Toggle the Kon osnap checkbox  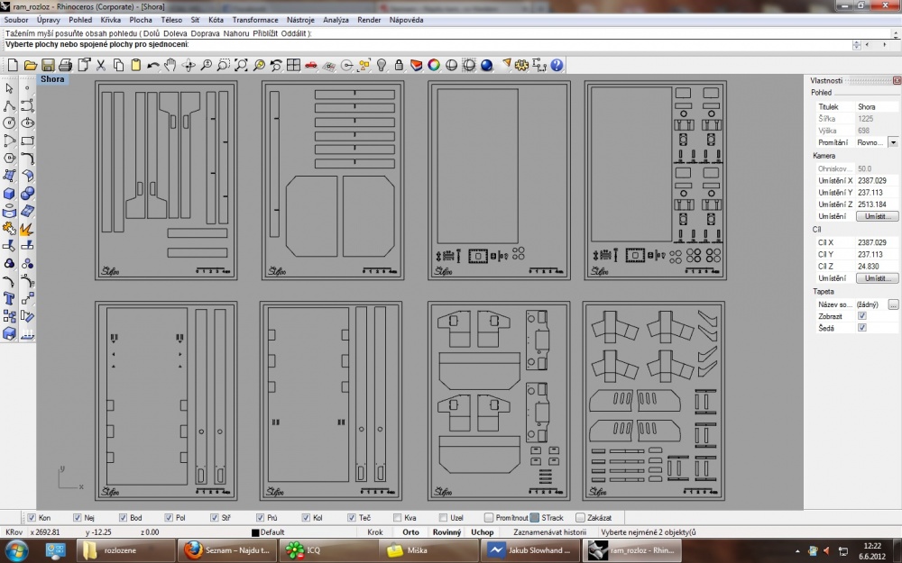tap(32, 518)
